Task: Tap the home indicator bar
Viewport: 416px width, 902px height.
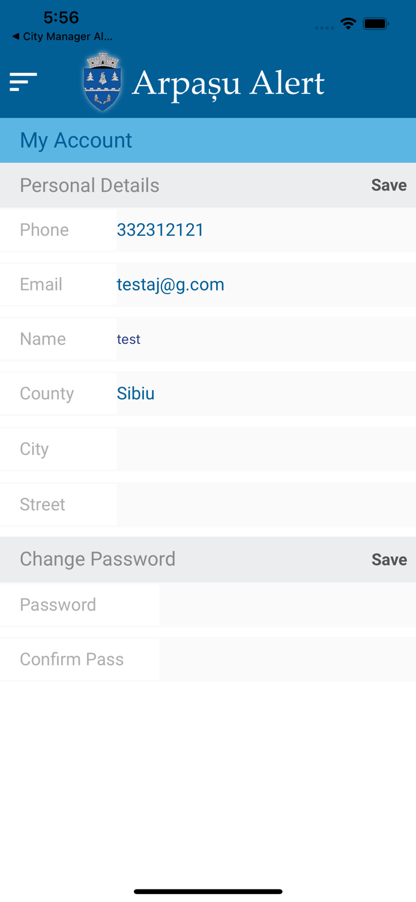Action: click(208, 891)
